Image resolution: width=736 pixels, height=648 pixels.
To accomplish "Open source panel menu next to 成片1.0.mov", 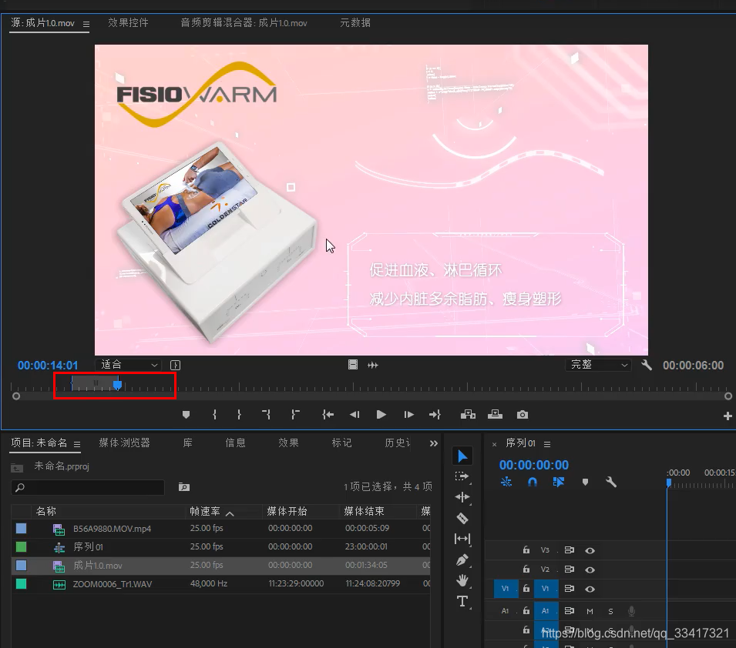I will pyautogui.click(x=86, y=24).
